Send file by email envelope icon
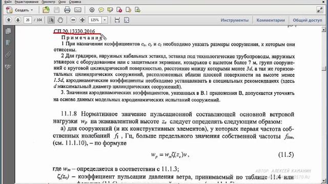The image size is (328, 184). point(78,10)
